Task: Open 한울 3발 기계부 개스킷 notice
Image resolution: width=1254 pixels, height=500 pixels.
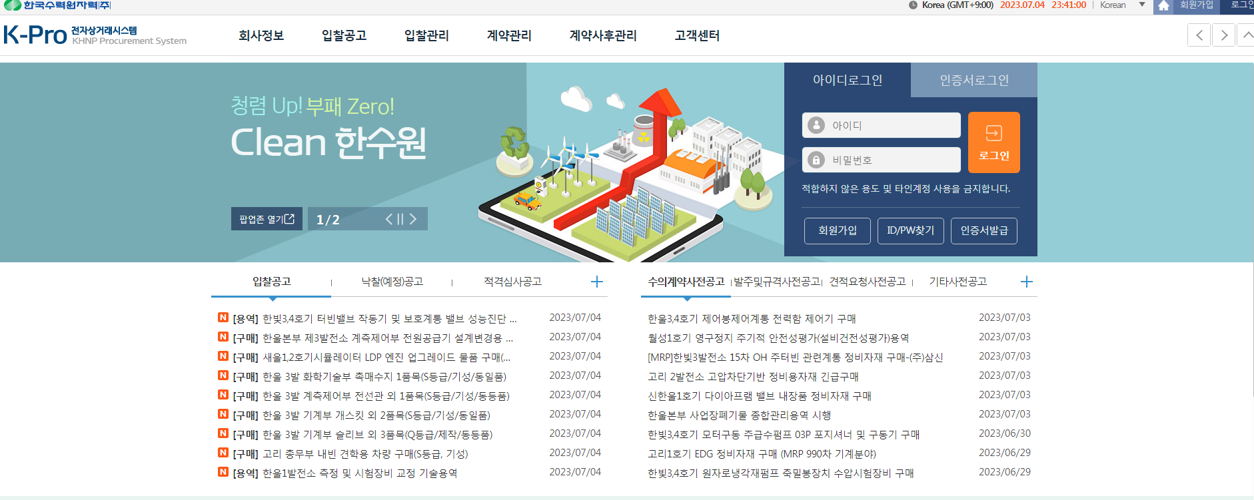Action: coord(361,415)
